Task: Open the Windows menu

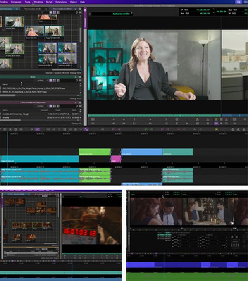Action: 38,2
